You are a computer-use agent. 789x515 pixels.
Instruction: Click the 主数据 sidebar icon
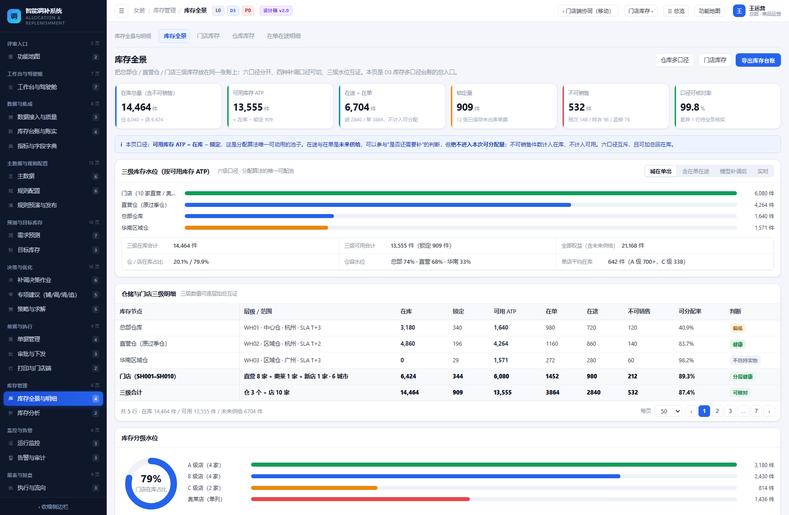coord(11,176)
